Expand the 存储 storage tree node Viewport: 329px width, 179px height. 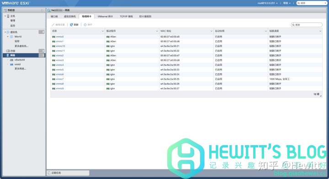click(5, 51)
